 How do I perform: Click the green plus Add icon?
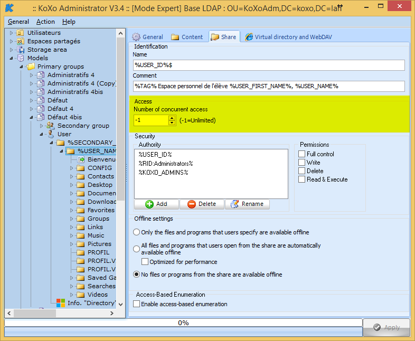pyautogui.click(x=149, y=204)
